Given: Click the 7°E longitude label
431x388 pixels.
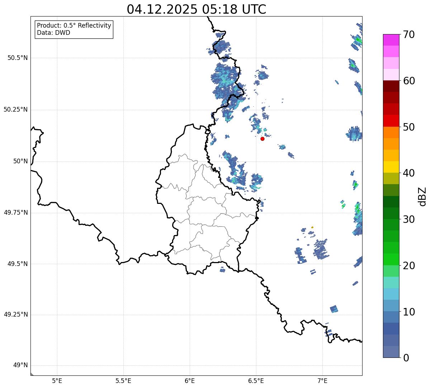Looking at the screenshot, I should [322, 380].
